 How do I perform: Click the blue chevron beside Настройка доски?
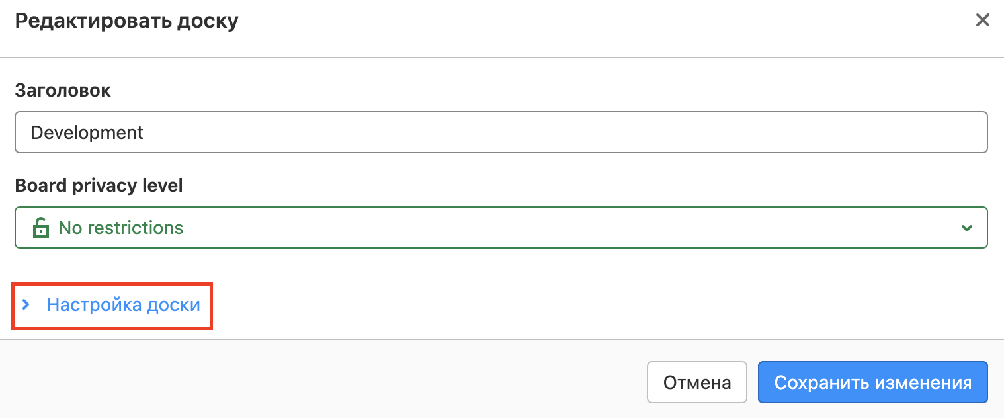coord(26,305)
